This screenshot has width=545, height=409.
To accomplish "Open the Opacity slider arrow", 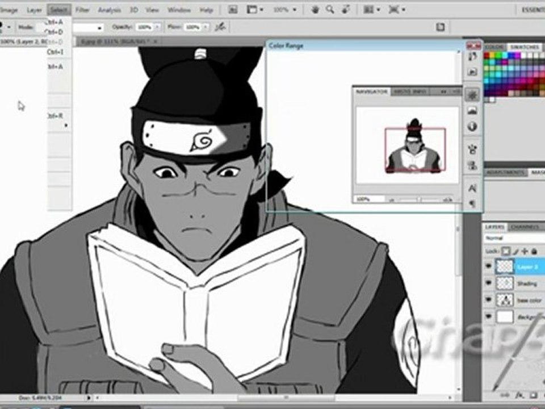I will tap(157, 27).
